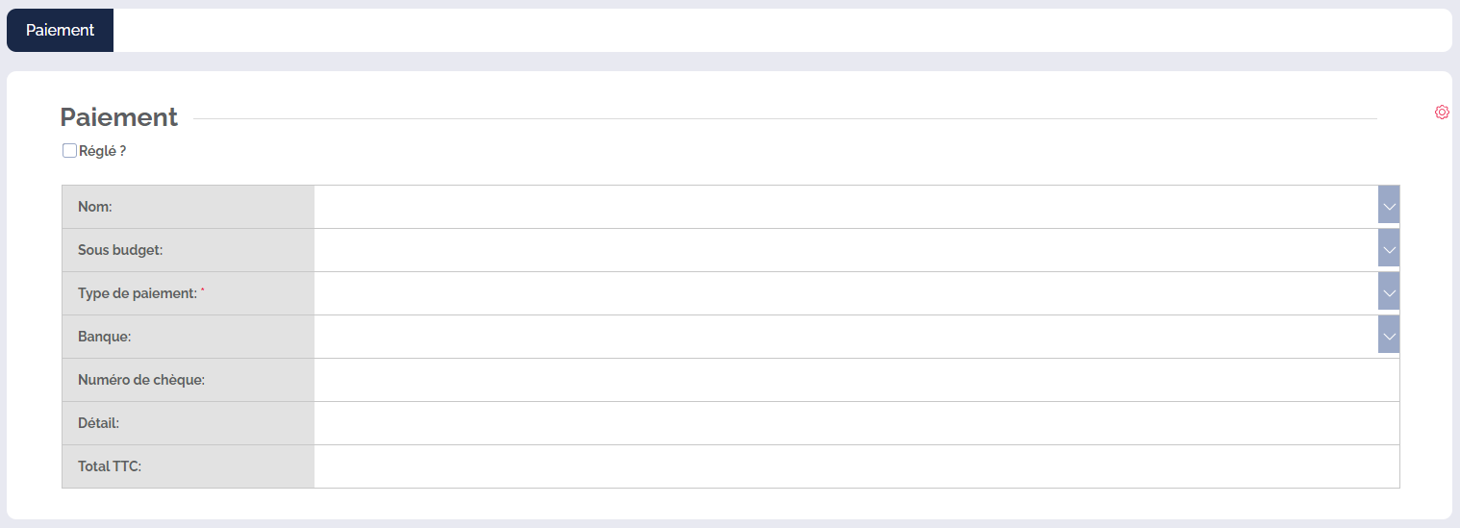Click the Paiement section heading
The image size is (1460, 528).
[x=118, y=117]
